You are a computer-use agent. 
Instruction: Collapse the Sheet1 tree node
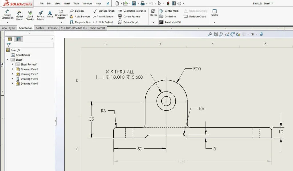8,59
